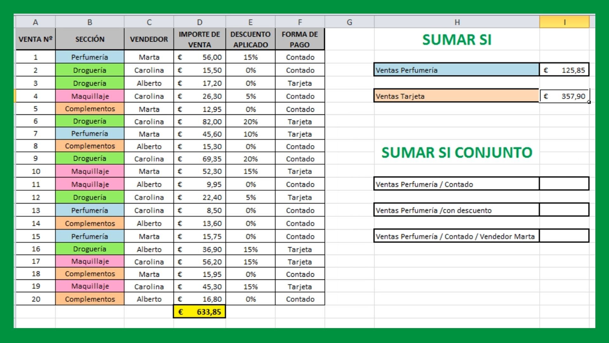The image size is (609, 343).
Task: Click the 20% discount cell of sale 9
Action: click(x=250, y=158)
